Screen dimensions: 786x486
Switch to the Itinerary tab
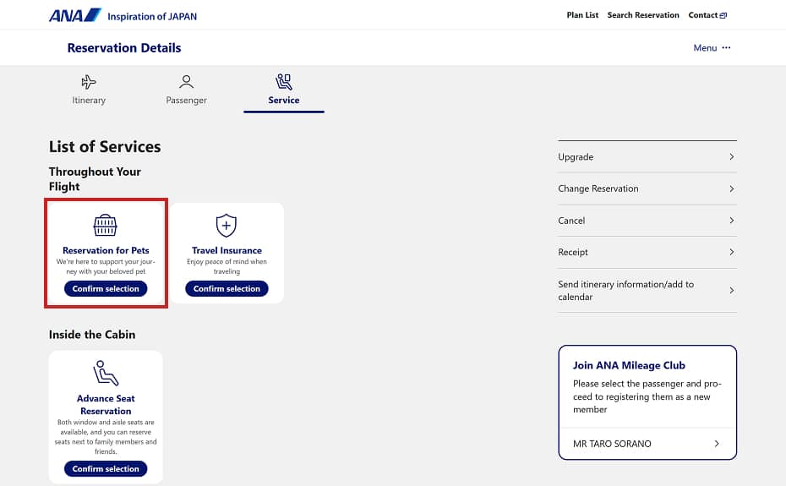(x=89, y=100)
